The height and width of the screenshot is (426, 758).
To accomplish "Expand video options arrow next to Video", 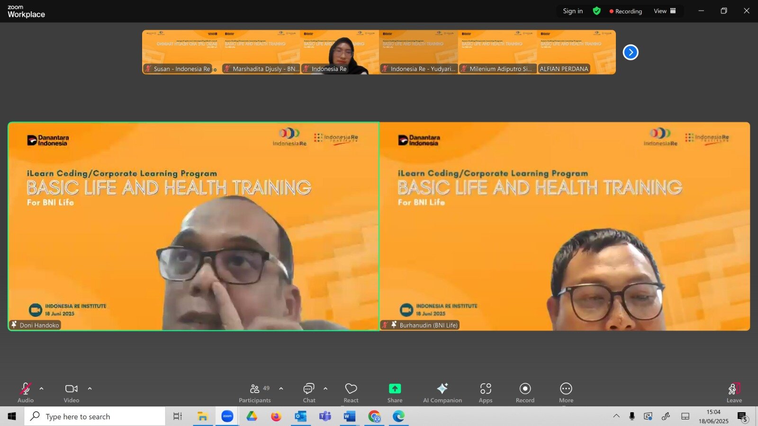I will click(90, 389).
